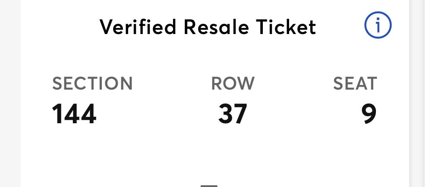Click the last digit "4" of section 144
Viewport: 432px width, 187px height.
(88, 114)
